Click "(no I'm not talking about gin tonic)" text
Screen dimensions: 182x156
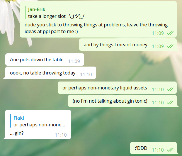[110, 101]
